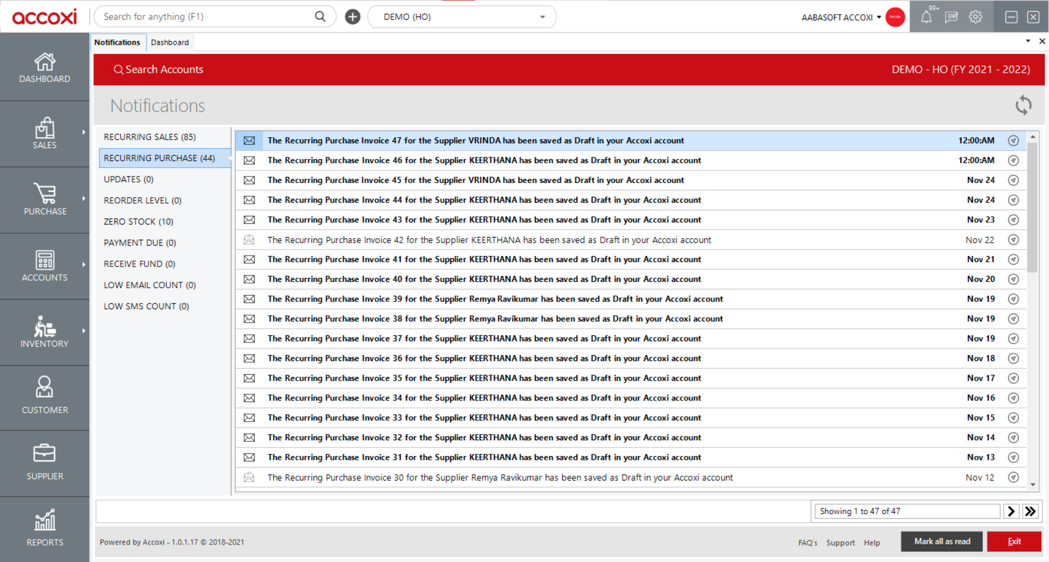This screenshot has height=562, width=1049.
Task: Click Showing 1 to 47 of 47 field
Action: [907, 511]
